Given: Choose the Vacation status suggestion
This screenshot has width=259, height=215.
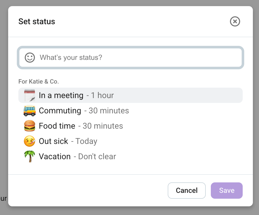Looking at the screenshot, I should [x=55, y=156].
